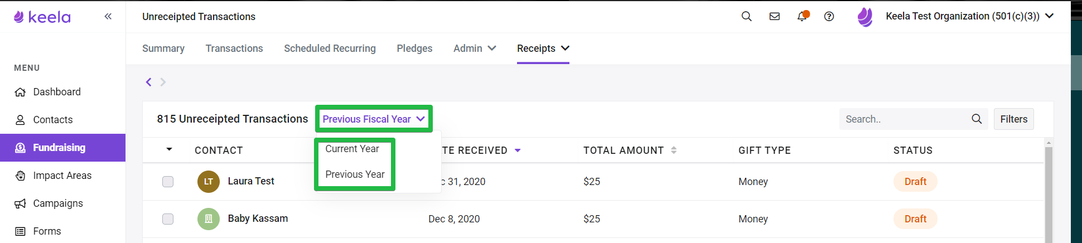
Task: Open search via top magnifier icon
Action: click(746, 17)
